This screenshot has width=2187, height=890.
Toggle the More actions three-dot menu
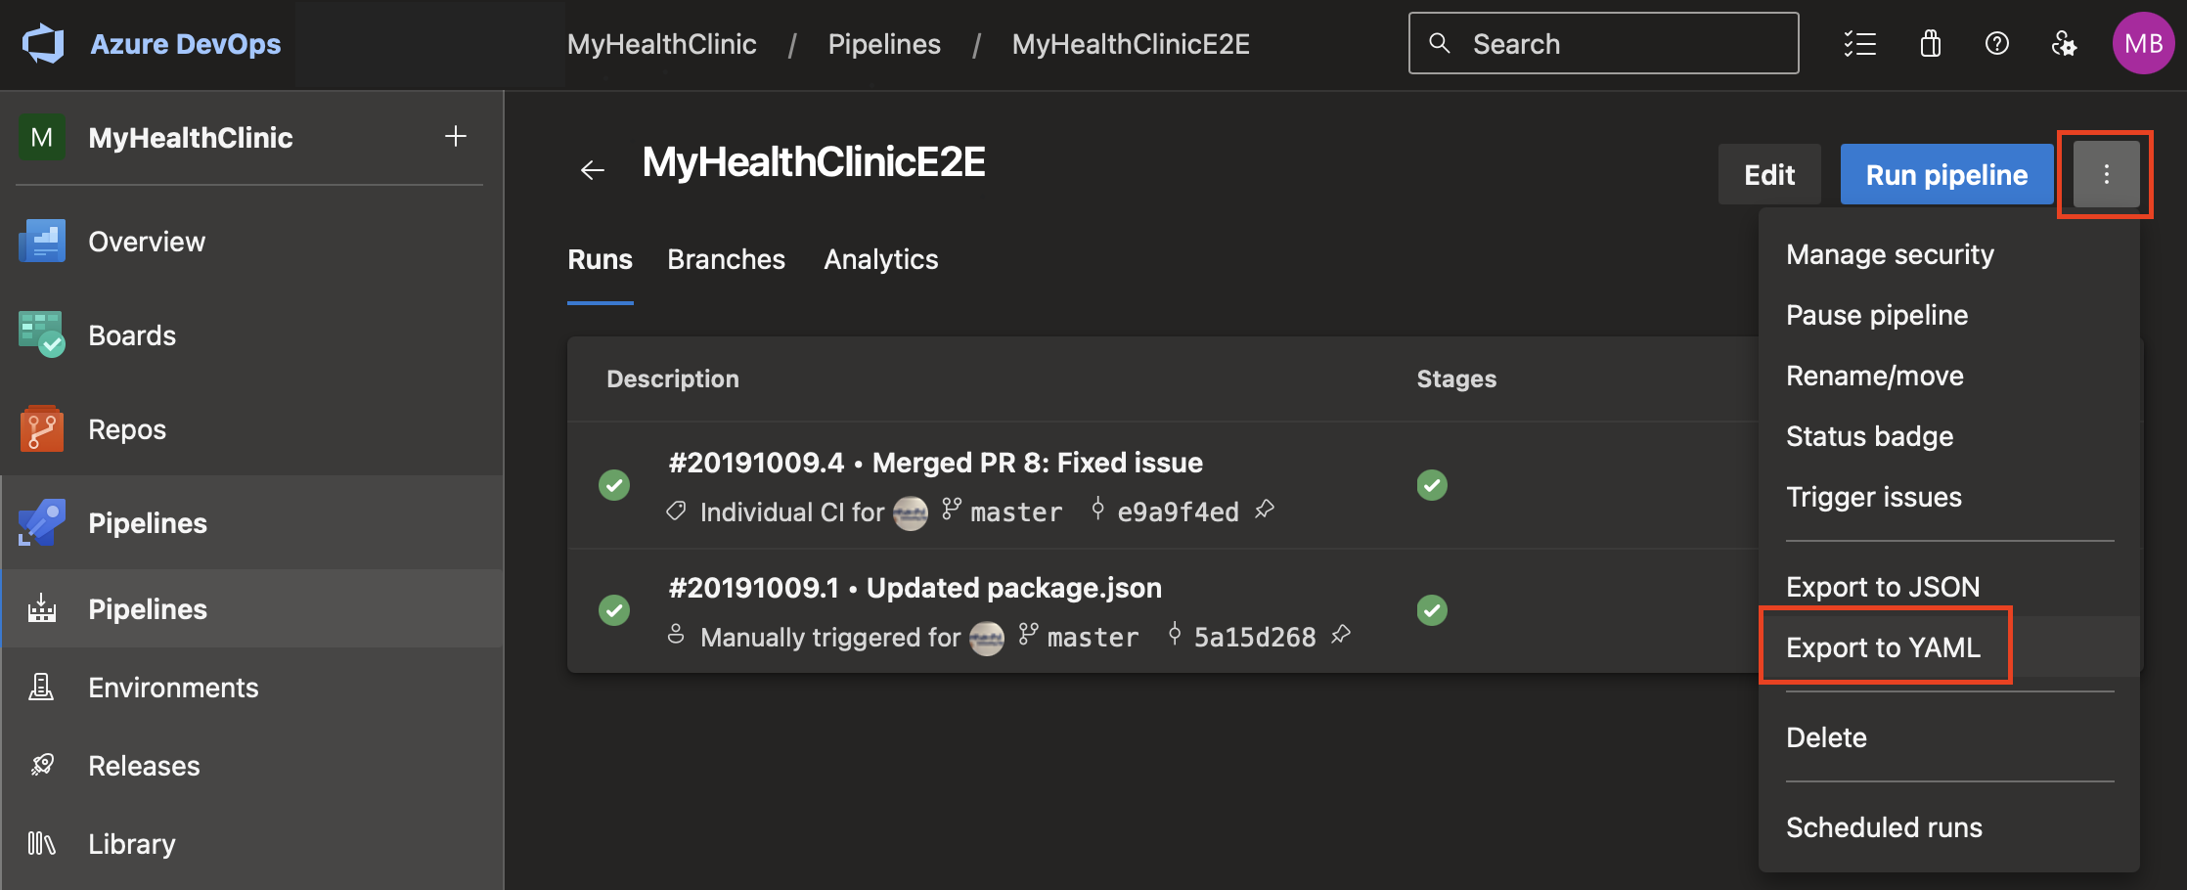[x=2106, y=175]
